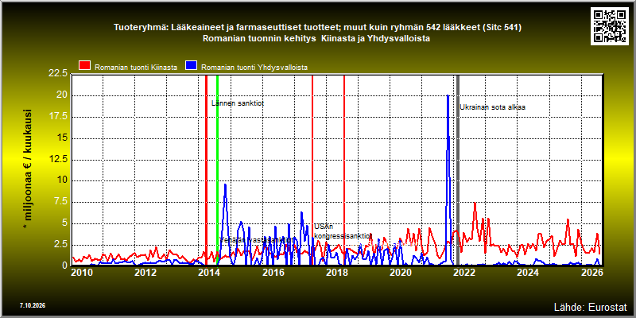Click y-axis value 5

64,223
